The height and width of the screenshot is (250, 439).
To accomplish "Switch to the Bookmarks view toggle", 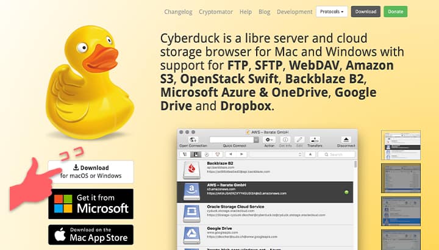I will [196, 155].
